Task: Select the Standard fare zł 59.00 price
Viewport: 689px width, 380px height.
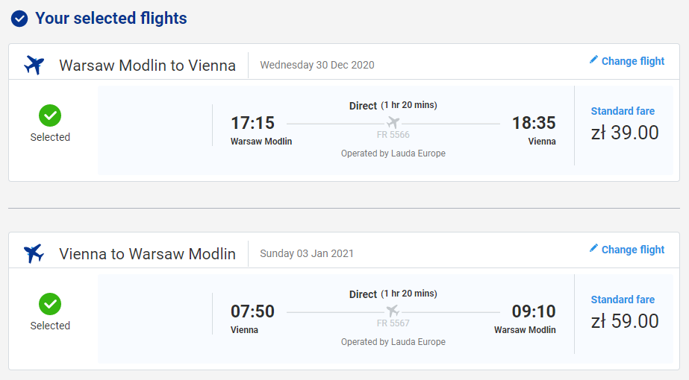Action: tap(624, 321)
